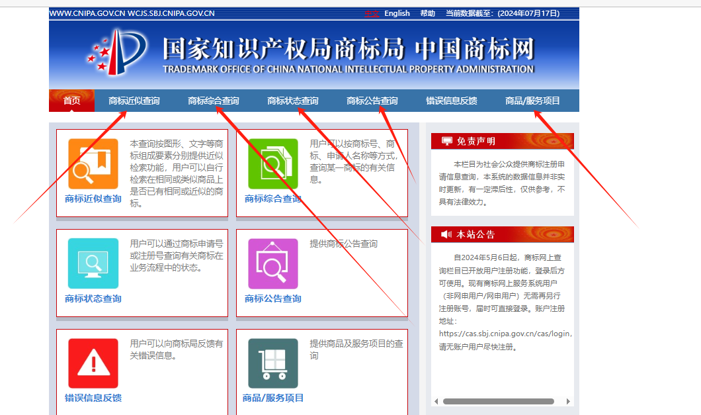
Task: Click the 商标综合查询 card title link
Action: click(273, 199)
